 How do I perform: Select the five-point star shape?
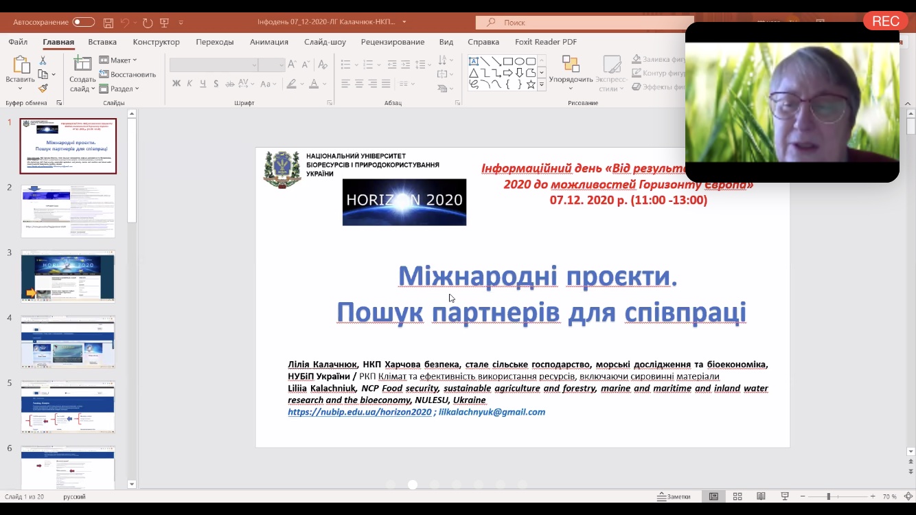(531, 84)
